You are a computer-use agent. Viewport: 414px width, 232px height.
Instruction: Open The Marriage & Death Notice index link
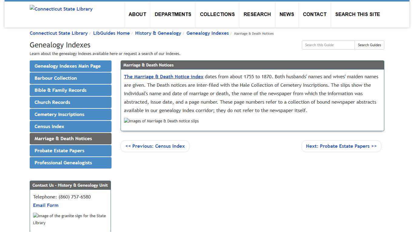[163, 76]
